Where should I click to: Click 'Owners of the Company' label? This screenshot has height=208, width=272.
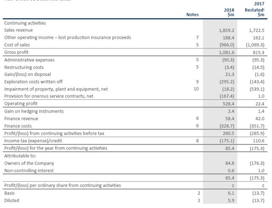pyautogui.click(x=29, y=163)
